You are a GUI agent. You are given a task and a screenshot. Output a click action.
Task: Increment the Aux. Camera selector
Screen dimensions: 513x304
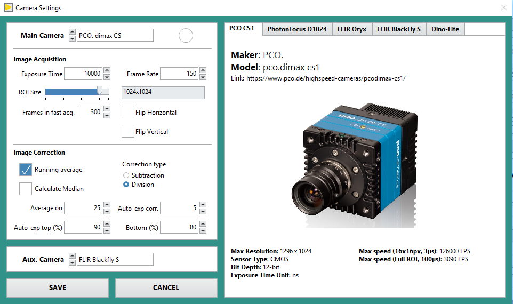coord(73,256)
